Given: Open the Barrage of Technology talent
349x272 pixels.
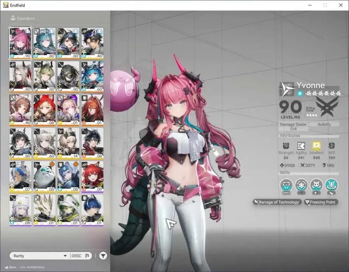Looking at the screenshot, I should tap(277, 202).
